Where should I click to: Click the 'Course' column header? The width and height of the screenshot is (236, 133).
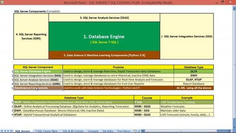point(147,98)
